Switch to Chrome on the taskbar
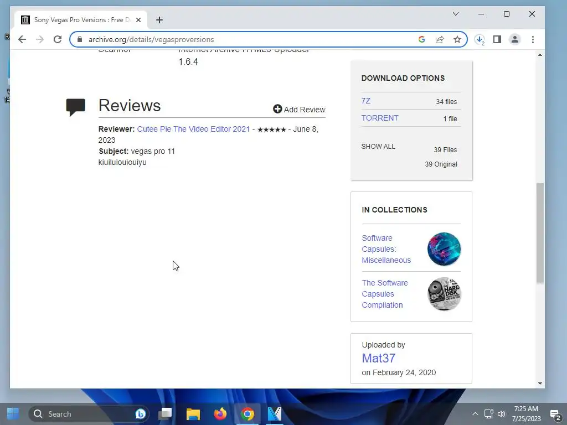The image size is (567, 425). click(248, 414)
